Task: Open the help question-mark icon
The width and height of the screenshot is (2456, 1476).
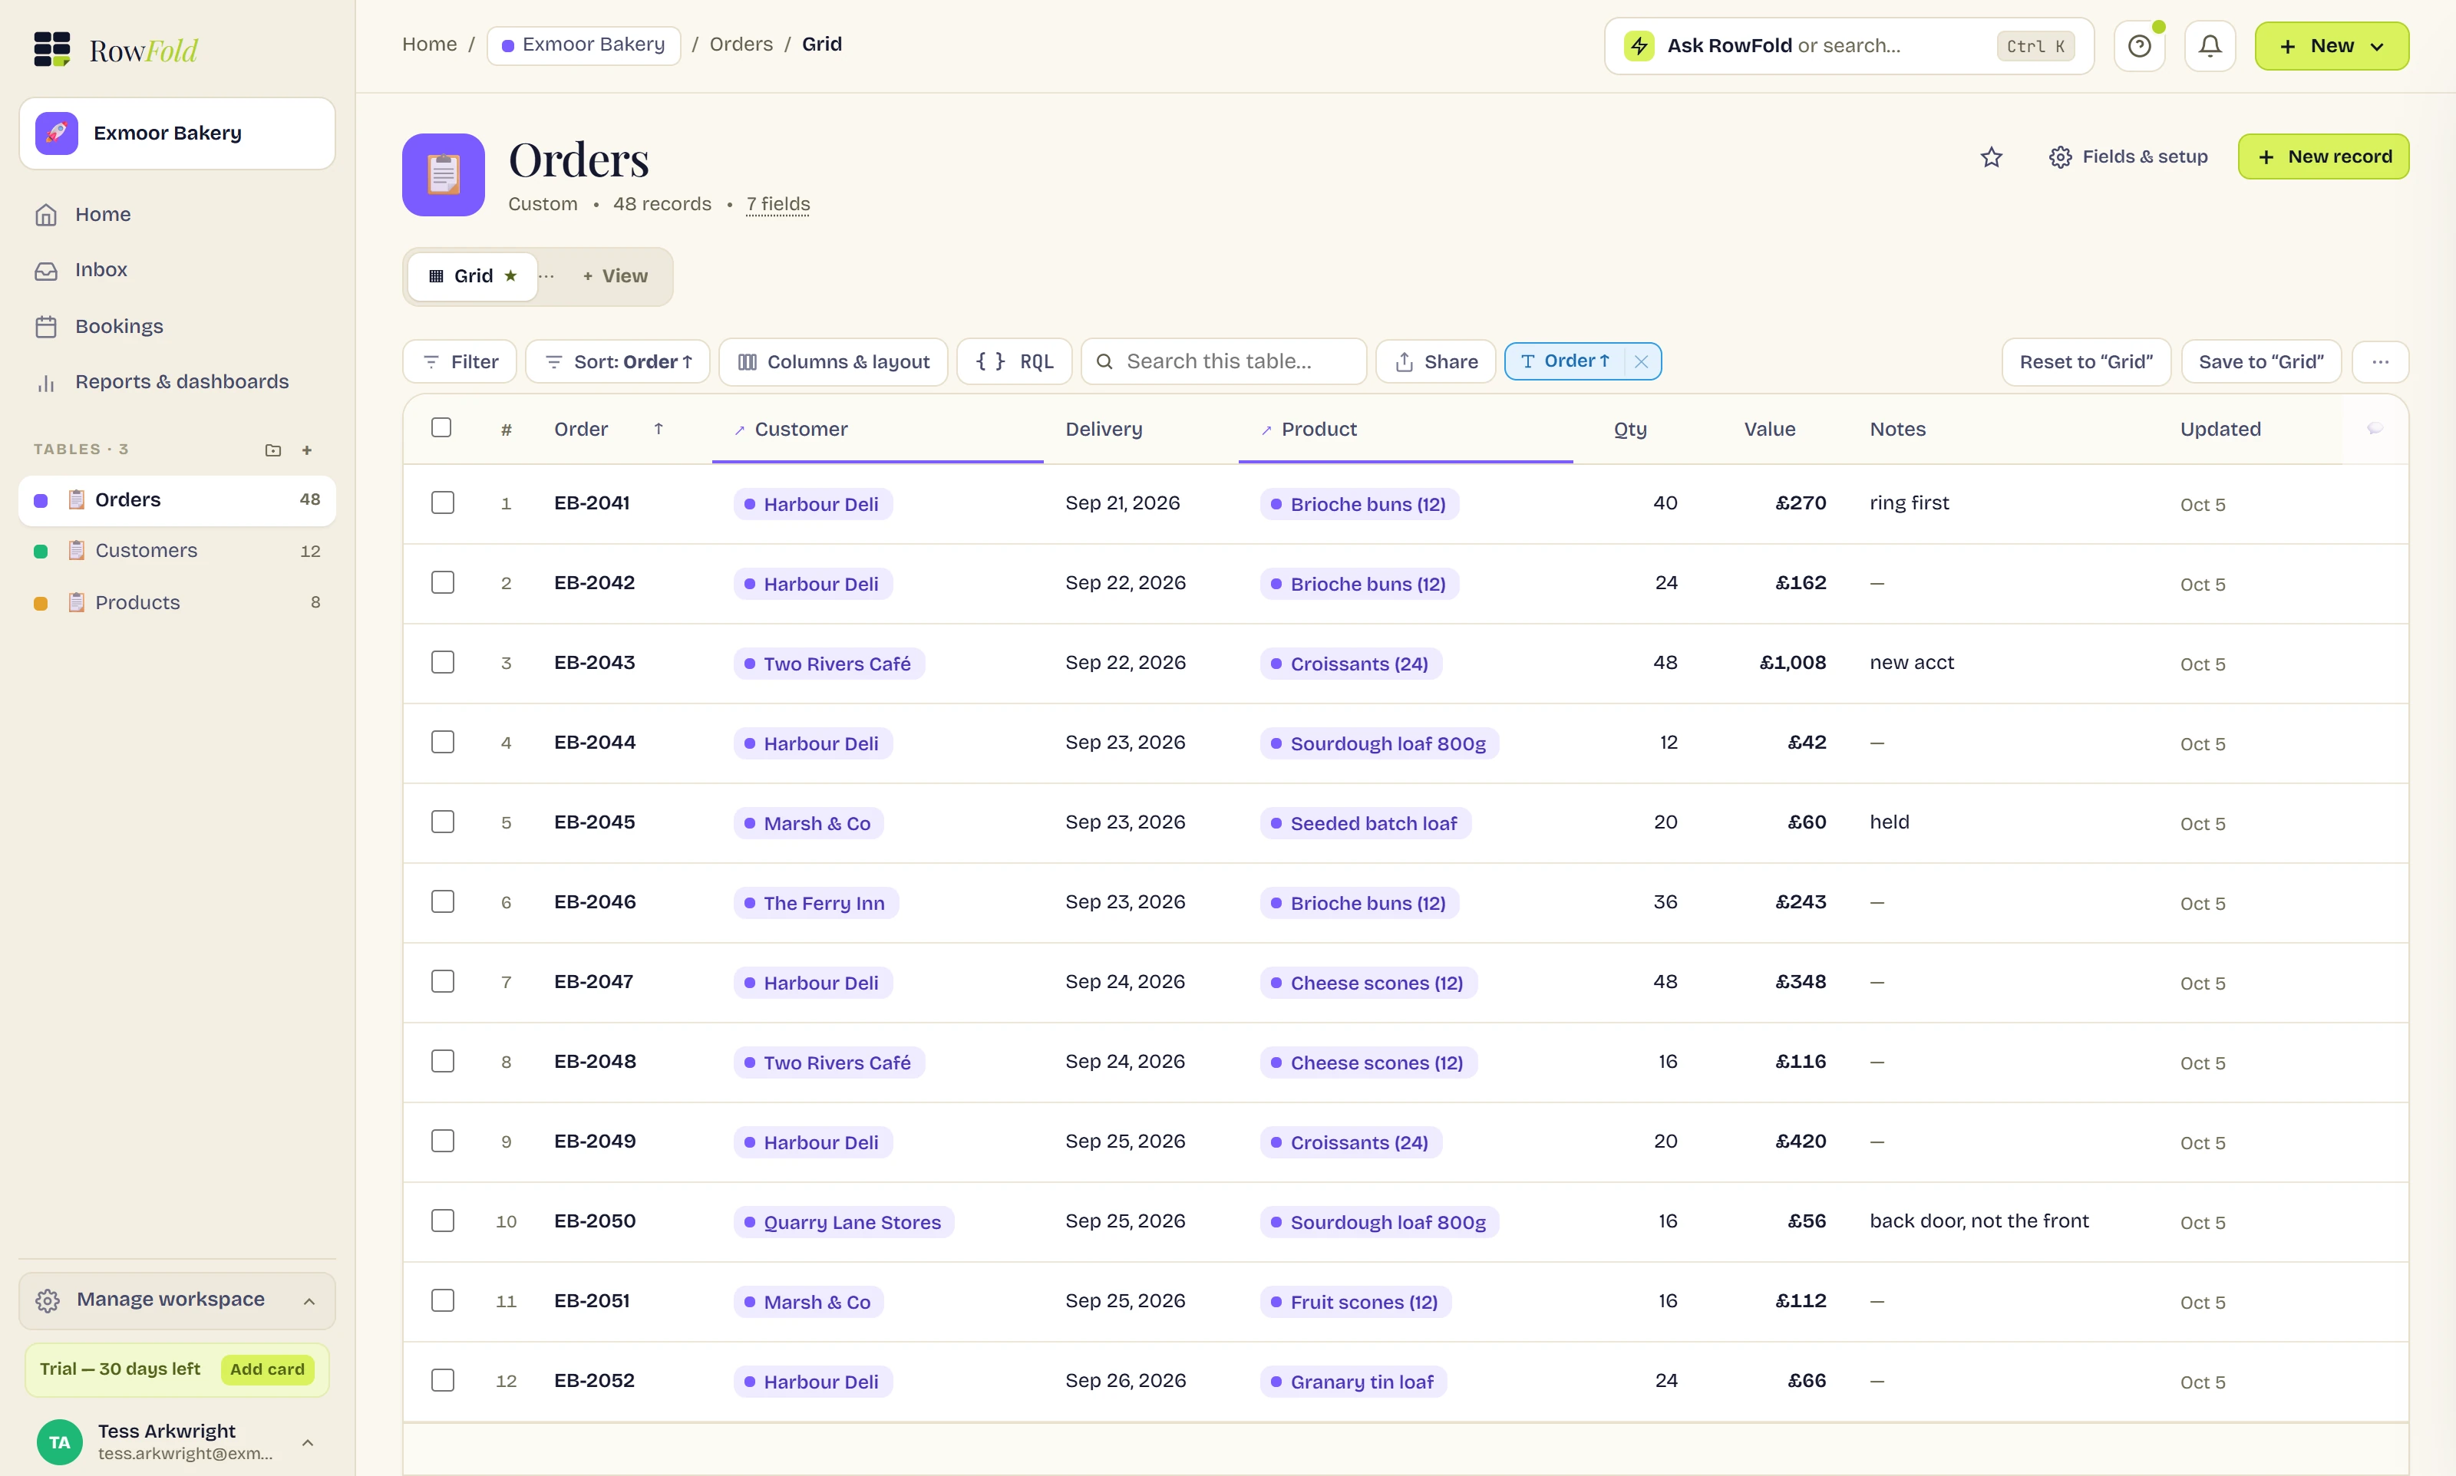Action: click(x=2139, y=46)
